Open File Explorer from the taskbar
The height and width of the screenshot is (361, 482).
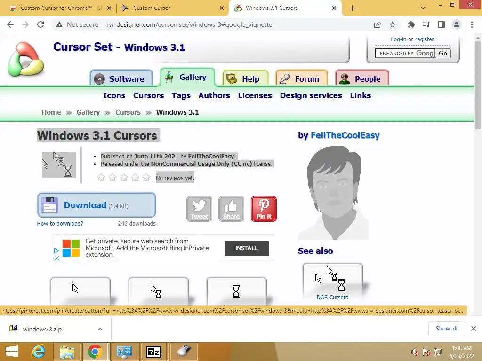point(67,352)
